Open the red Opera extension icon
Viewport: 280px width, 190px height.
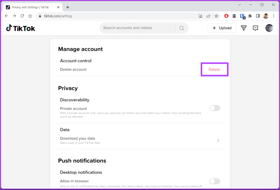coord(226,16)
